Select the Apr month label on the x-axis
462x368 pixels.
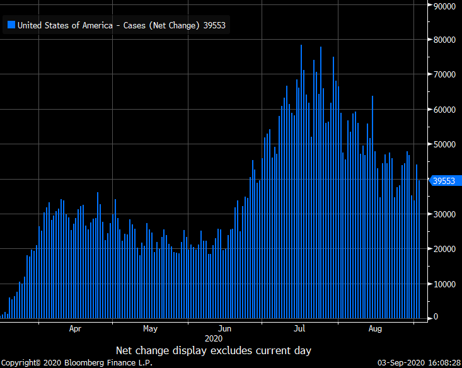point(75,328)
